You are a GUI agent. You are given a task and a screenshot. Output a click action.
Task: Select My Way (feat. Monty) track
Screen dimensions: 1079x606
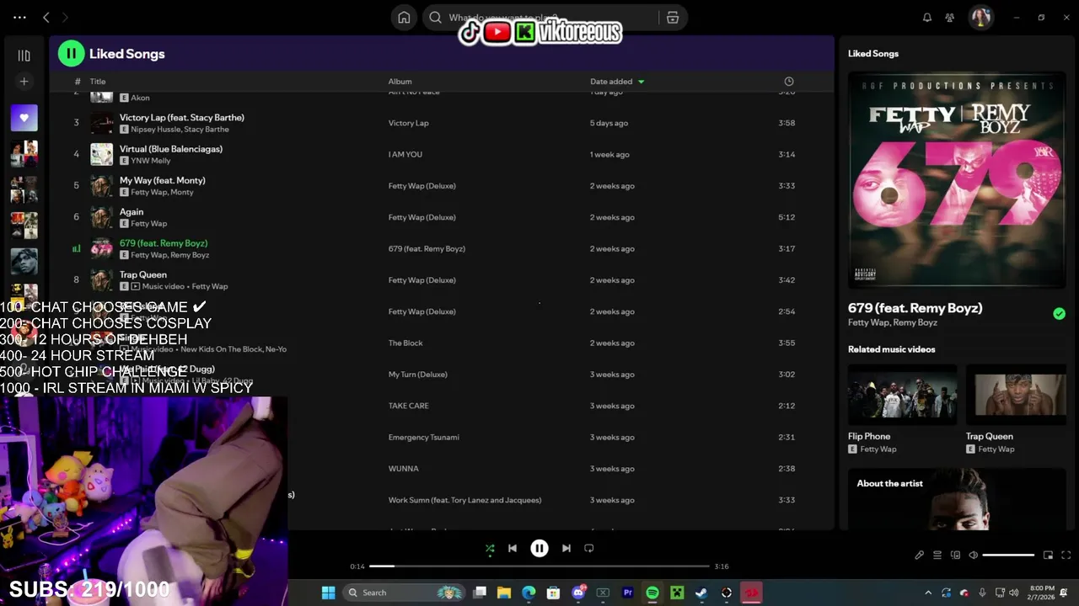click(x=163, y=180)
